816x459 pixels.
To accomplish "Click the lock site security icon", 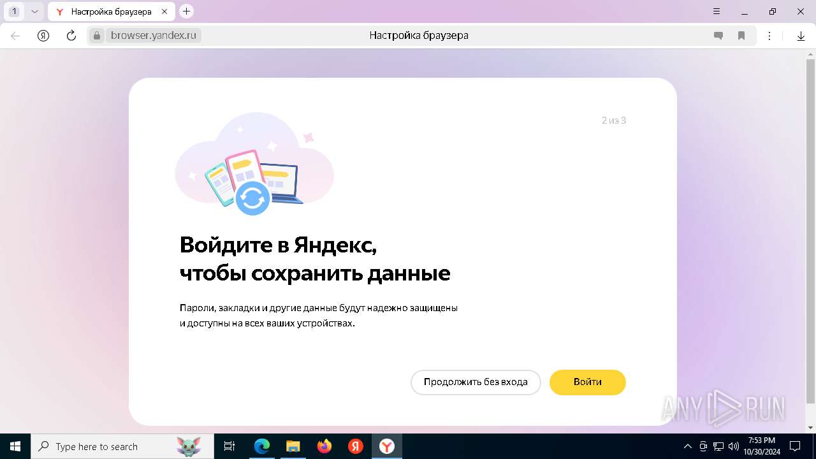I will pyautogui.click(x=97, y=36).
